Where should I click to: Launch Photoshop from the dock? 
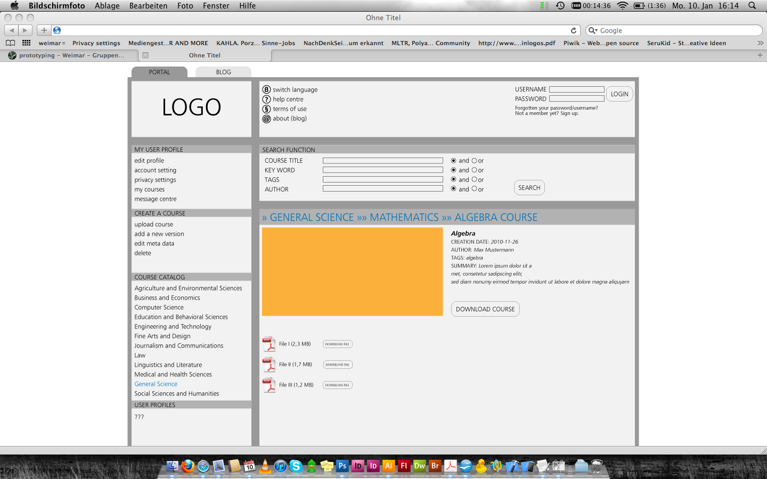click(x=342, y=466)
